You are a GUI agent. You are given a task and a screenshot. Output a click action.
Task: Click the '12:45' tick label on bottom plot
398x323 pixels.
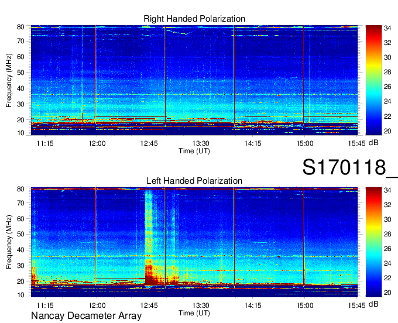tap(149, 305)
